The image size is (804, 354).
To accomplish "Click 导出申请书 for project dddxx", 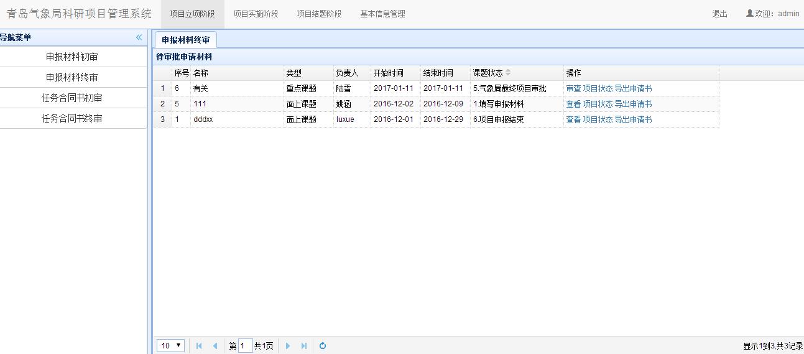I will click(633, 119).
